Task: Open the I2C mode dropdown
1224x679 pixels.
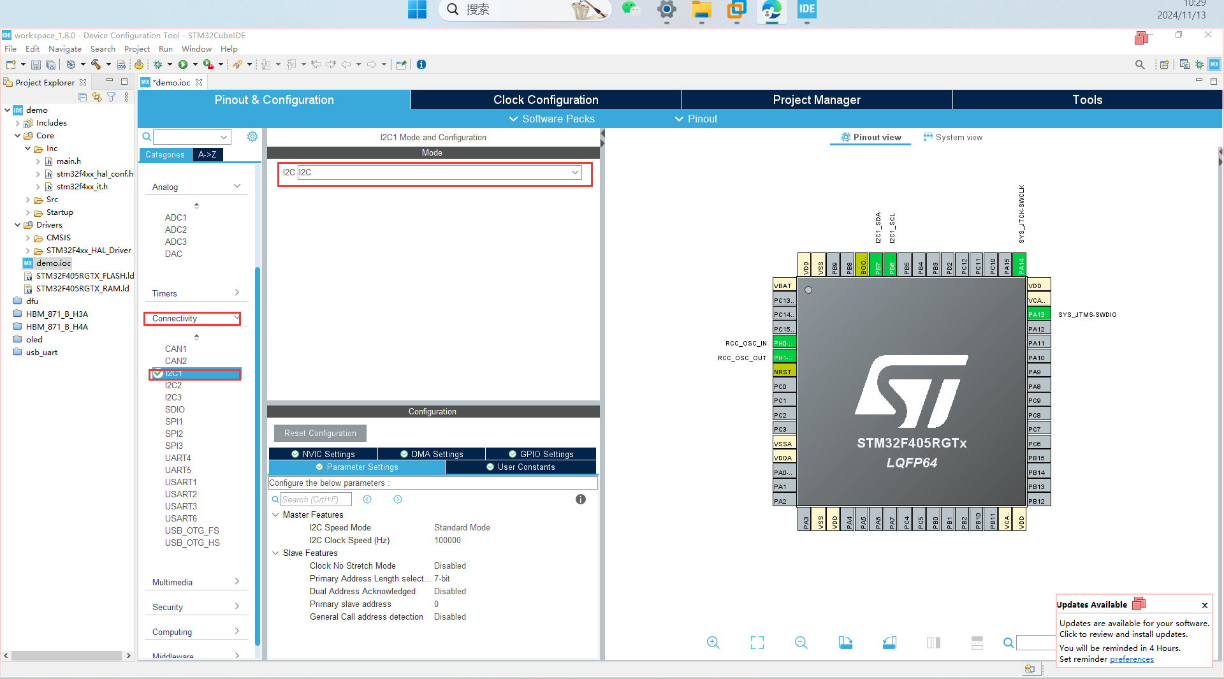Action: coord(440,172)
